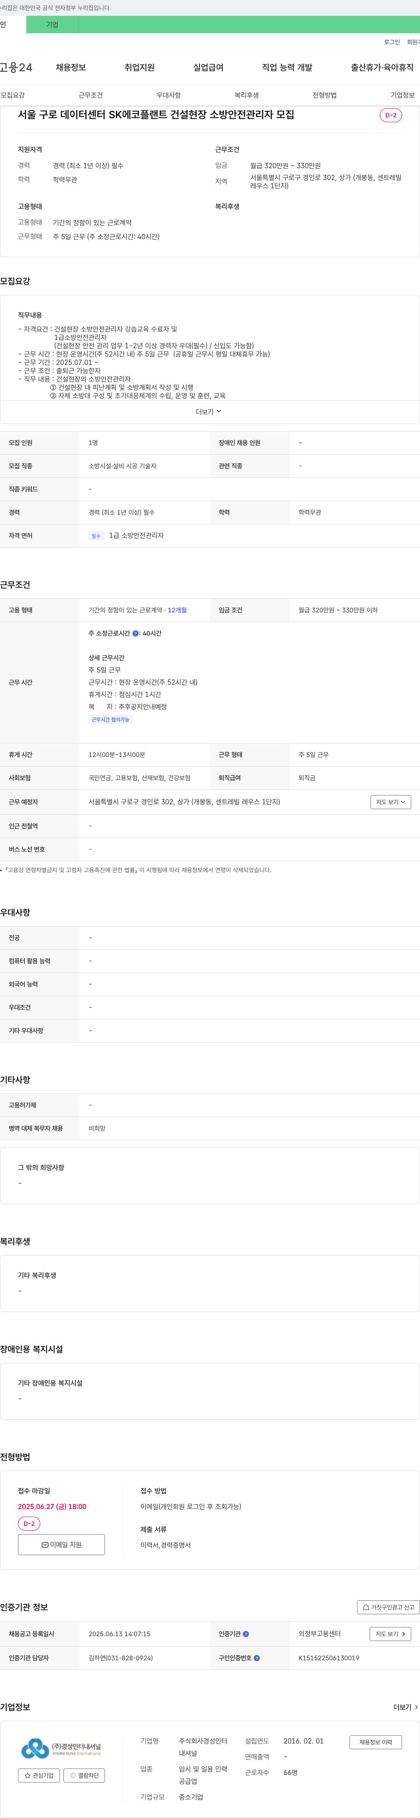The height and width of the screenshot is (1818, 420).
Task: Click 소방시설·설비 시공 기술자 text
Action: pyautogui.click(x=122, y=466)
